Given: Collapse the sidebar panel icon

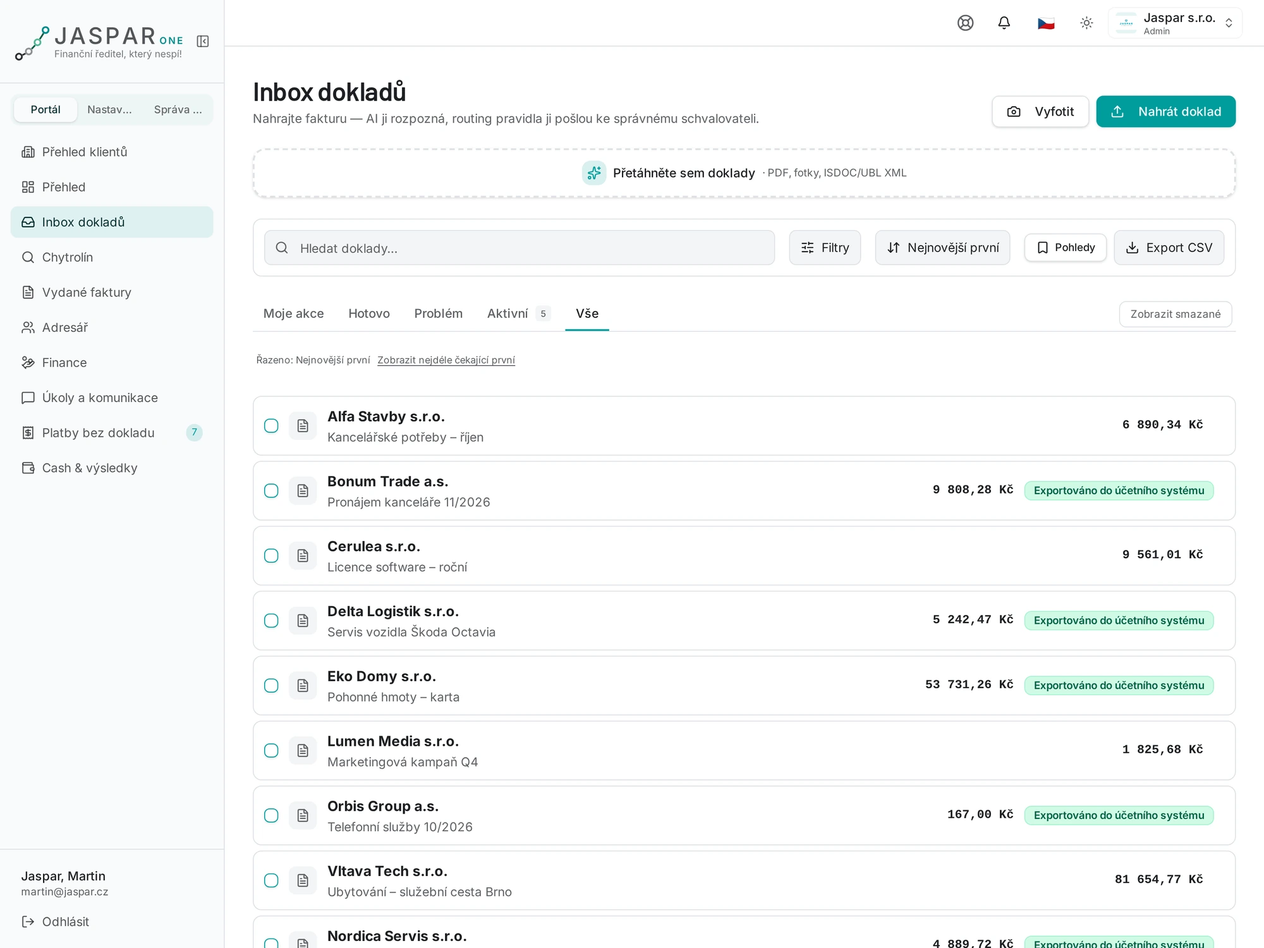Looking at the screenshot, I should coord(203,41).
